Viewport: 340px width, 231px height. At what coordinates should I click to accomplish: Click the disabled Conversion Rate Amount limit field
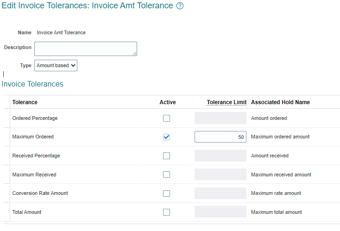tap(220, 193)
